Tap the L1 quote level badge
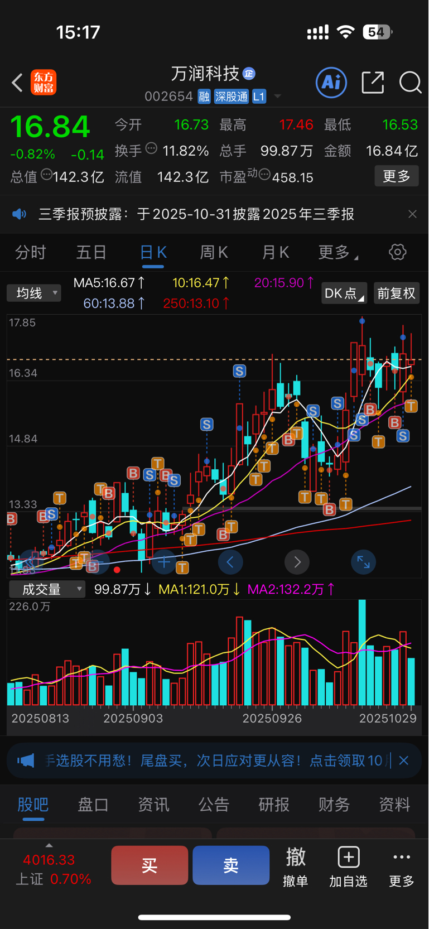The width and height of the screenshot is (429, 929). [x=259, y=97]
